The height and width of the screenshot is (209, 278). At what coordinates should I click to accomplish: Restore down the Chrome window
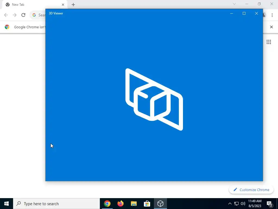point(259,4)
